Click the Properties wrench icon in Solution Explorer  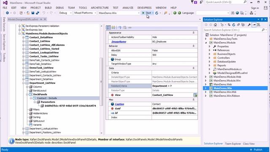tap(249, 25)
